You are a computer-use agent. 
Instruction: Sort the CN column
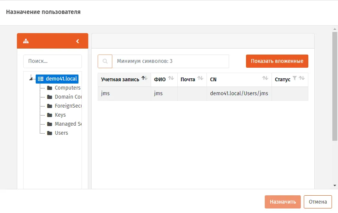tap(265, 78)
